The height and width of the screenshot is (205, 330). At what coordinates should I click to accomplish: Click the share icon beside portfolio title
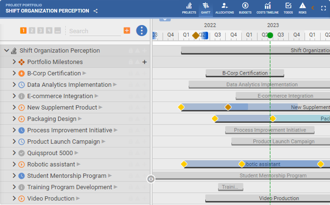(x=95, y=11)
